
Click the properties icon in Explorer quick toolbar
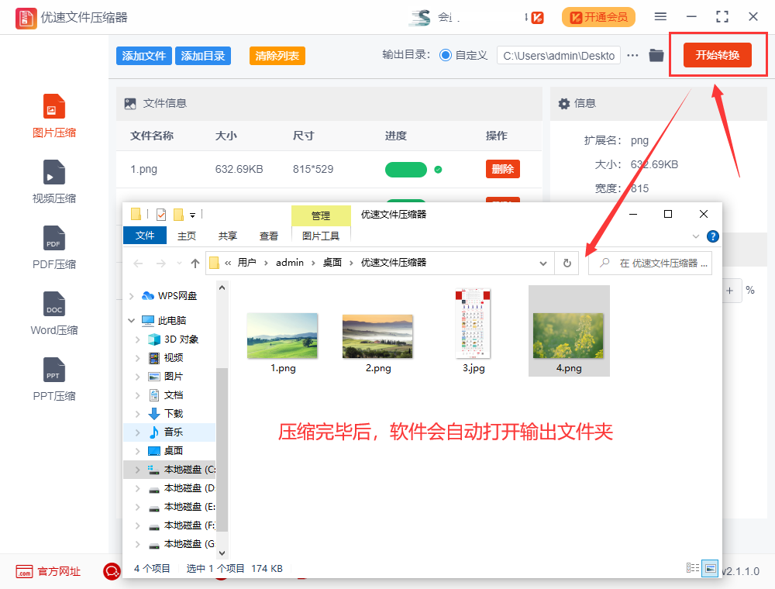click(x=161, y=215)
